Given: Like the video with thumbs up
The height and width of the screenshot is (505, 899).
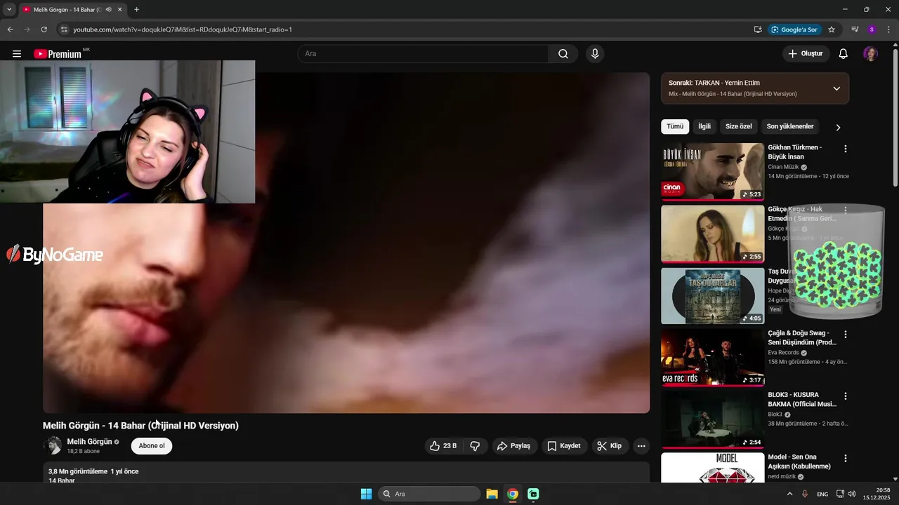Looking at the screenshot, I should 444,446.
